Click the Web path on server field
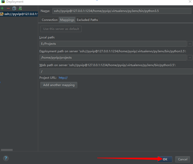The height and width of the screenshot is (164, 193). tap(116, 71)
